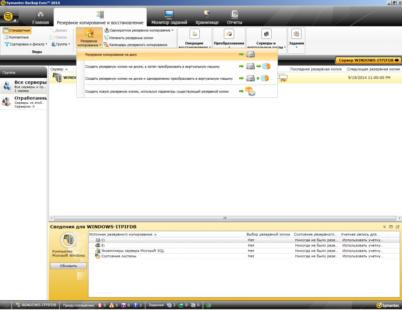402x310 pixels.
Task: Click the green gear icon in status bar
Action: tap(209, 305)
